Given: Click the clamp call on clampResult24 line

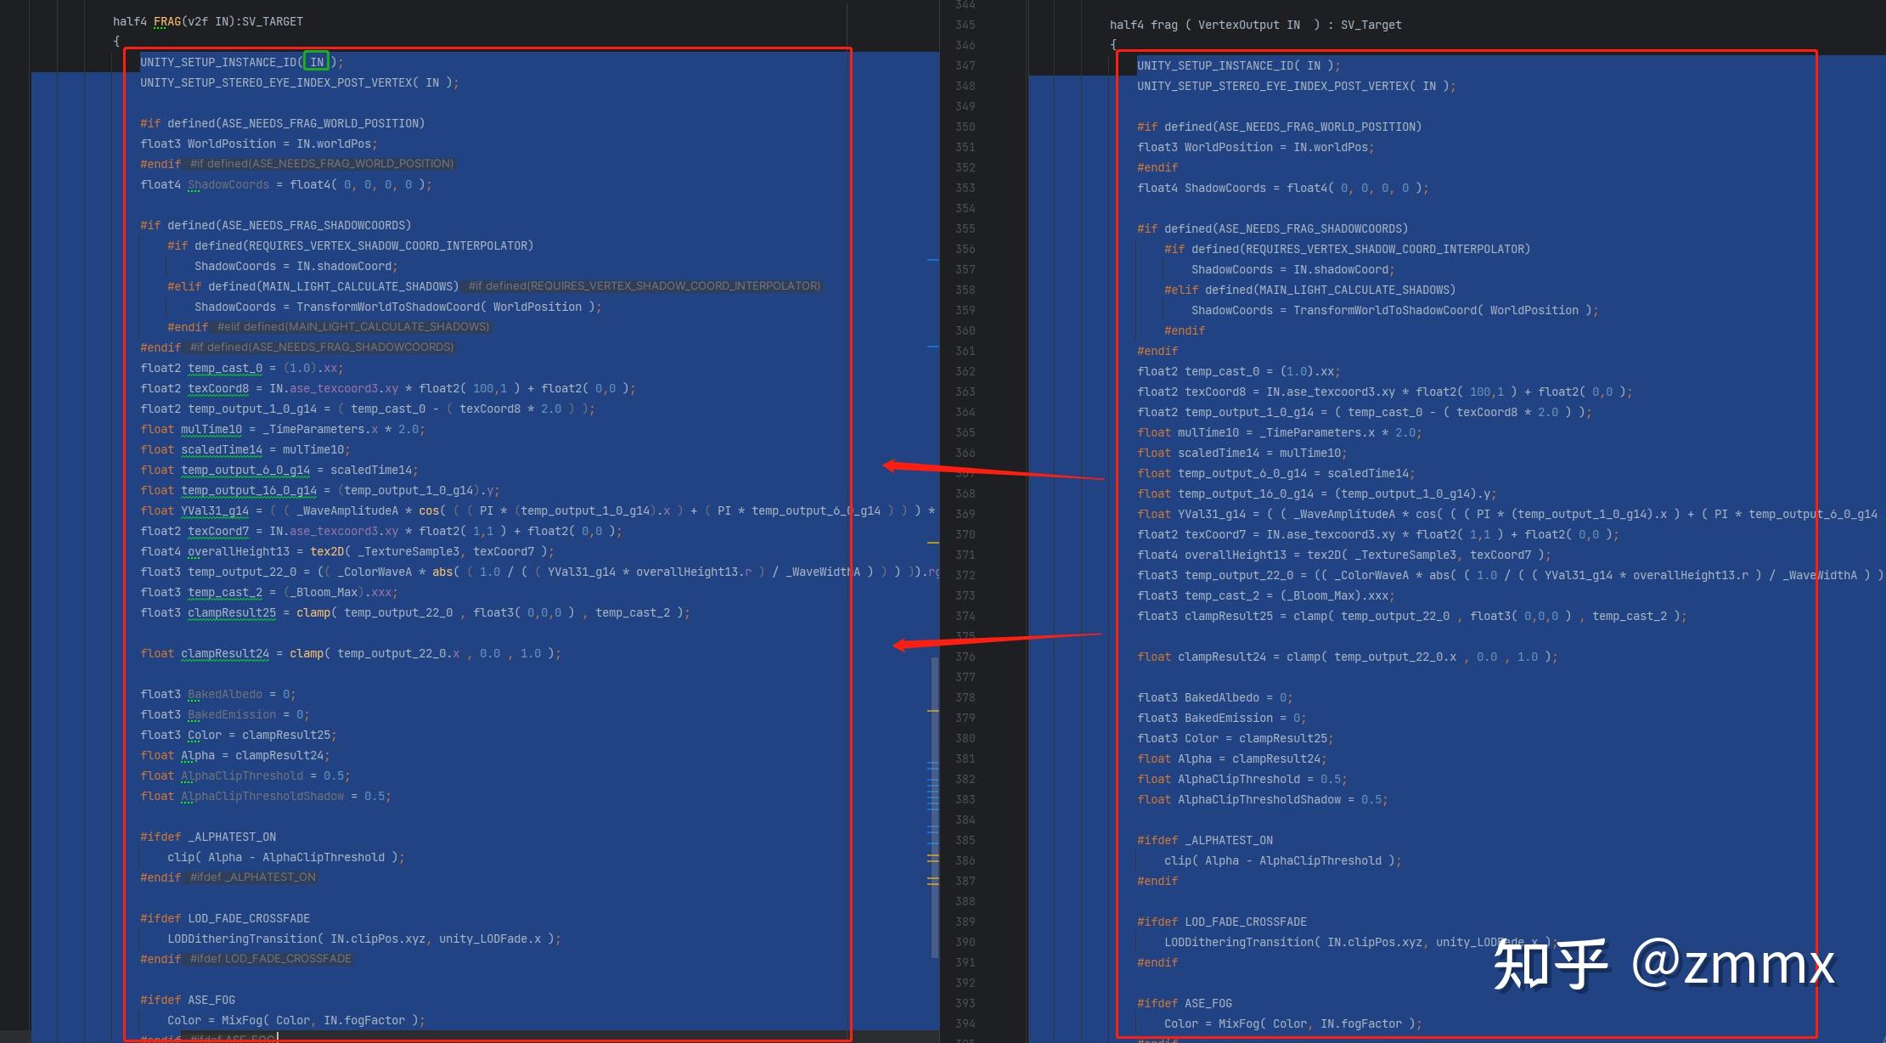Looking at the screenshot, I should point(306,653).
